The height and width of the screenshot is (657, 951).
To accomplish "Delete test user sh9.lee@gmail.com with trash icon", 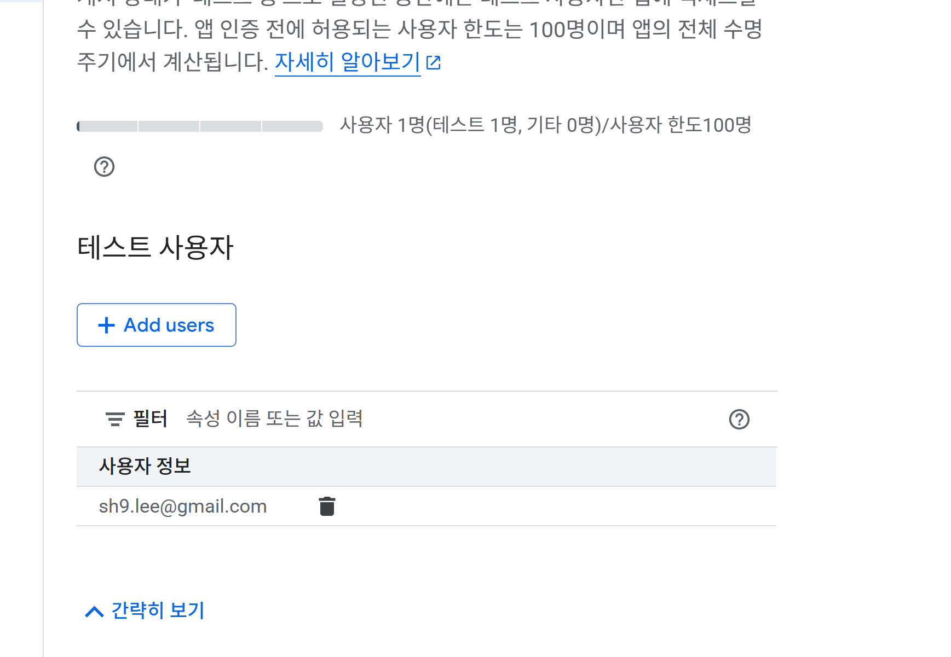I will click(x=327, y=506).
